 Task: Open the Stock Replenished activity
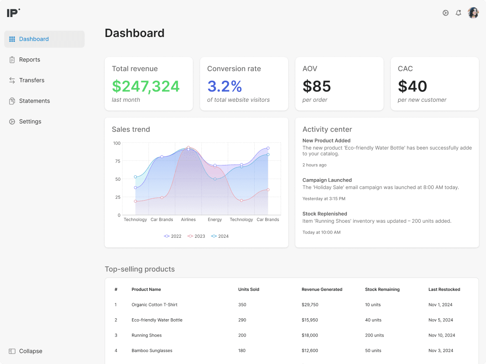[377, 223]
